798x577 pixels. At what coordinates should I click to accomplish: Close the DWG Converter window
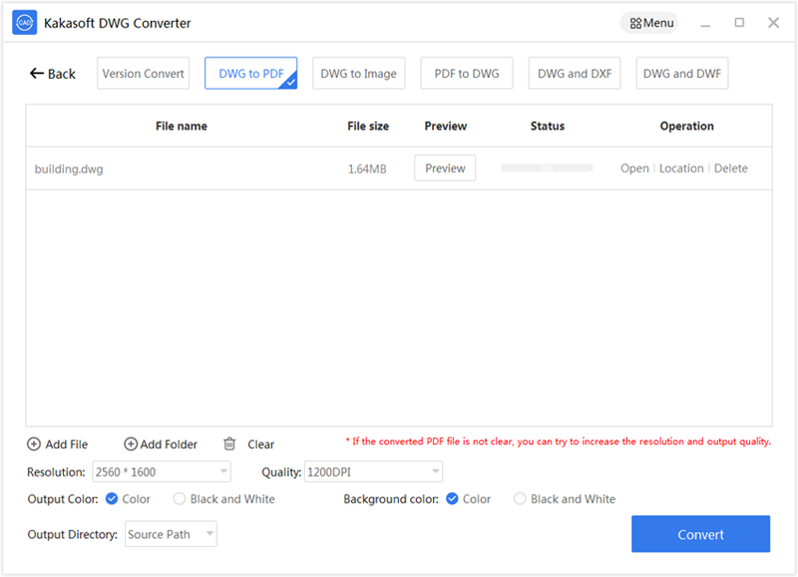coord(774,22)
